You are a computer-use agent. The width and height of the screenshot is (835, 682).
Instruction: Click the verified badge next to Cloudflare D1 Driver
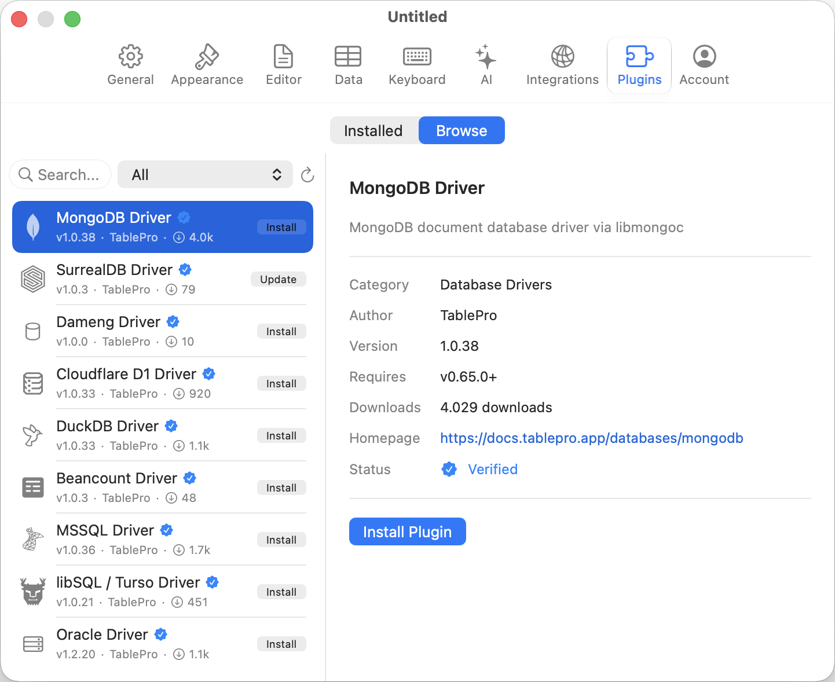tap(209, 374)
